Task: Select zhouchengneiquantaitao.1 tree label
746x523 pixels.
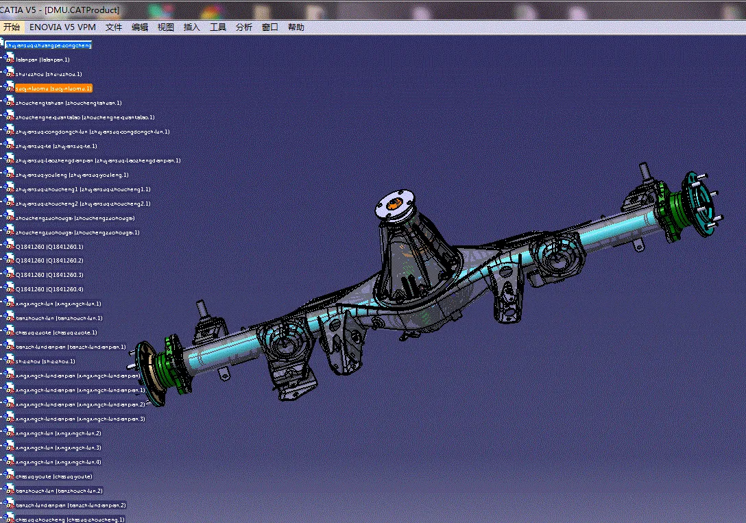Action: click(85, 117)
